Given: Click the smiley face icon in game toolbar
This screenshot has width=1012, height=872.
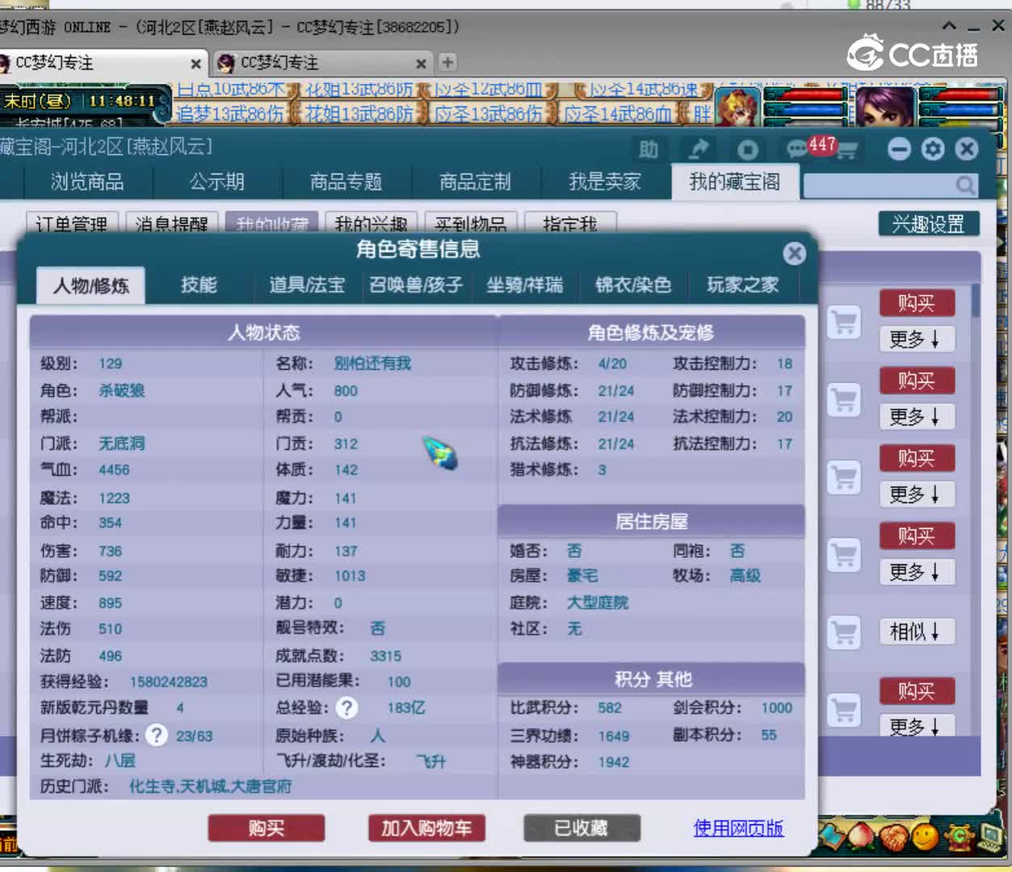Looking at the screenshot, I should (925, 837).
